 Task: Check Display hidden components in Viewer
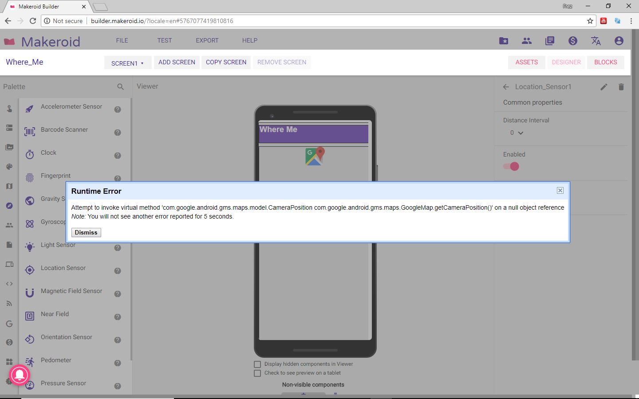click(257, 364)
